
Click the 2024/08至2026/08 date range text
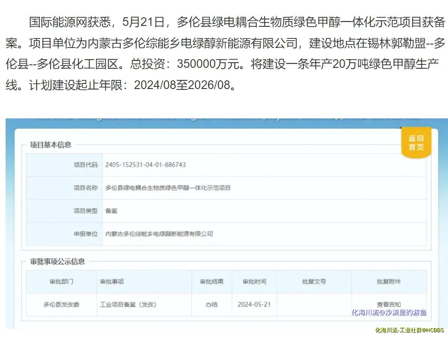pos(182,85)
